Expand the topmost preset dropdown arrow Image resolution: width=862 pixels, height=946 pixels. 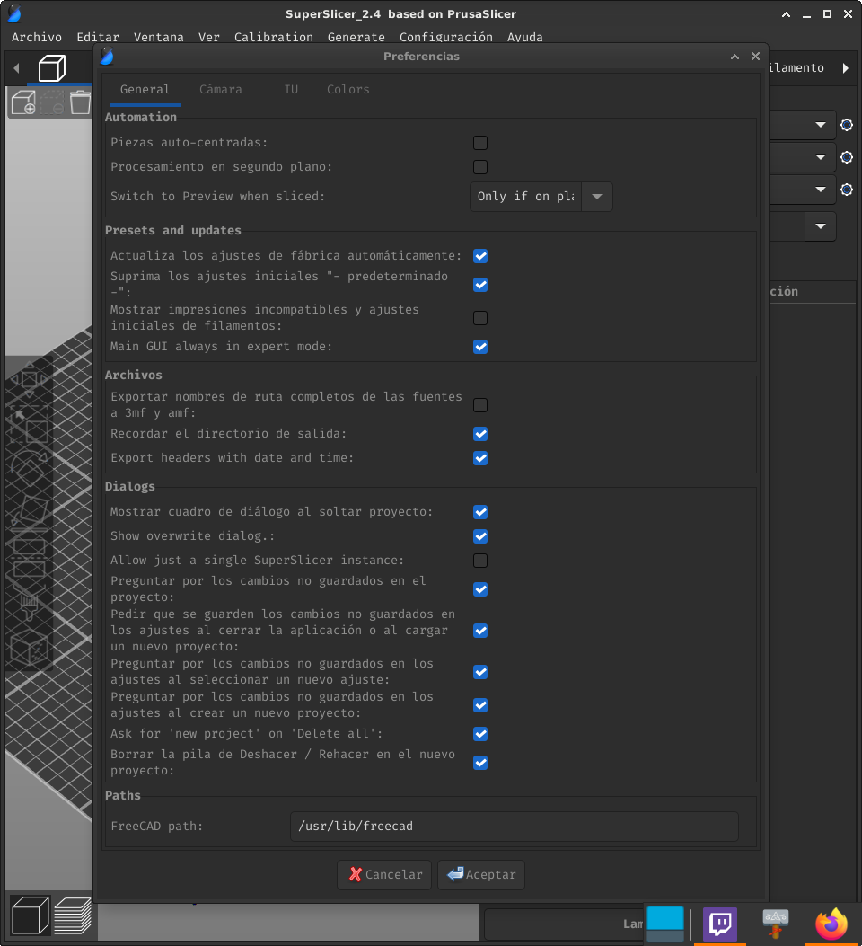point(821,125)
